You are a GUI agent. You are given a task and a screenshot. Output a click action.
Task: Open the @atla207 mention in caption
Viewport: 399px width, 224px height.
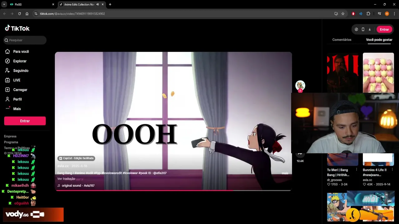160,173
